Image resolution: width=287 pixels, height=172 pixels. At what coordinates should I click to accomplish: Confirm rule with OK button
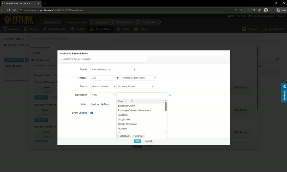[x=137, y=141]
